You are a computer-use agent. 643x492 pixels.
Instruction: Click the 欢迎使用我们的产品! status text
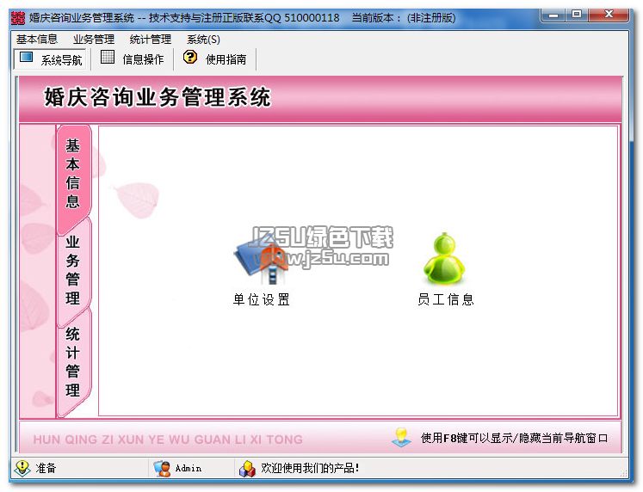(x=310, y=468)
